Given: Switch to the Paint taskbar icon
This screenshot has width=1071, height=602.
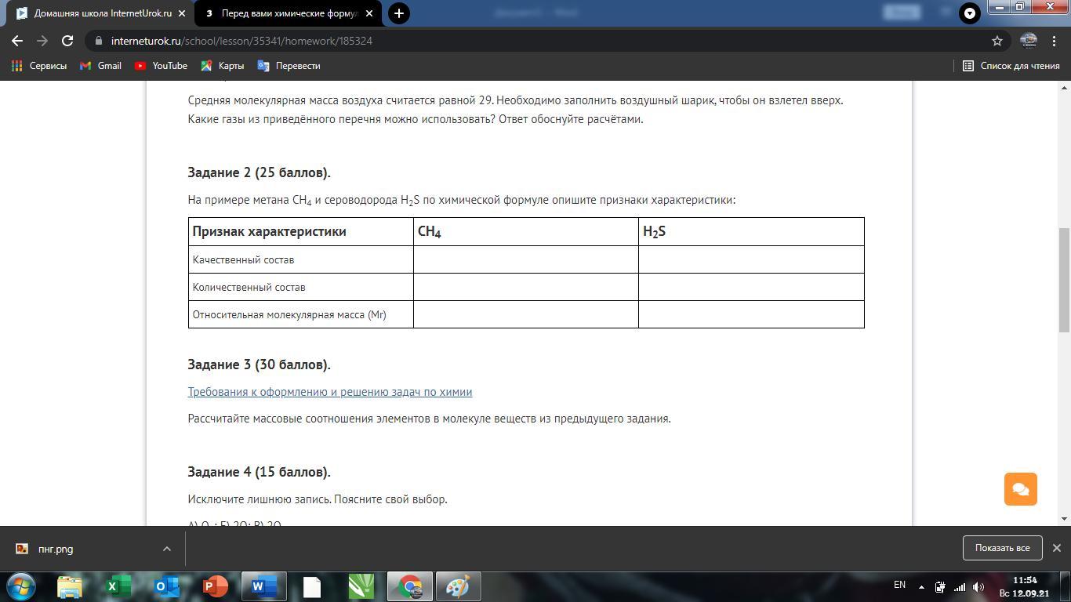Looking at the screenshot, I should click(458, 586).
